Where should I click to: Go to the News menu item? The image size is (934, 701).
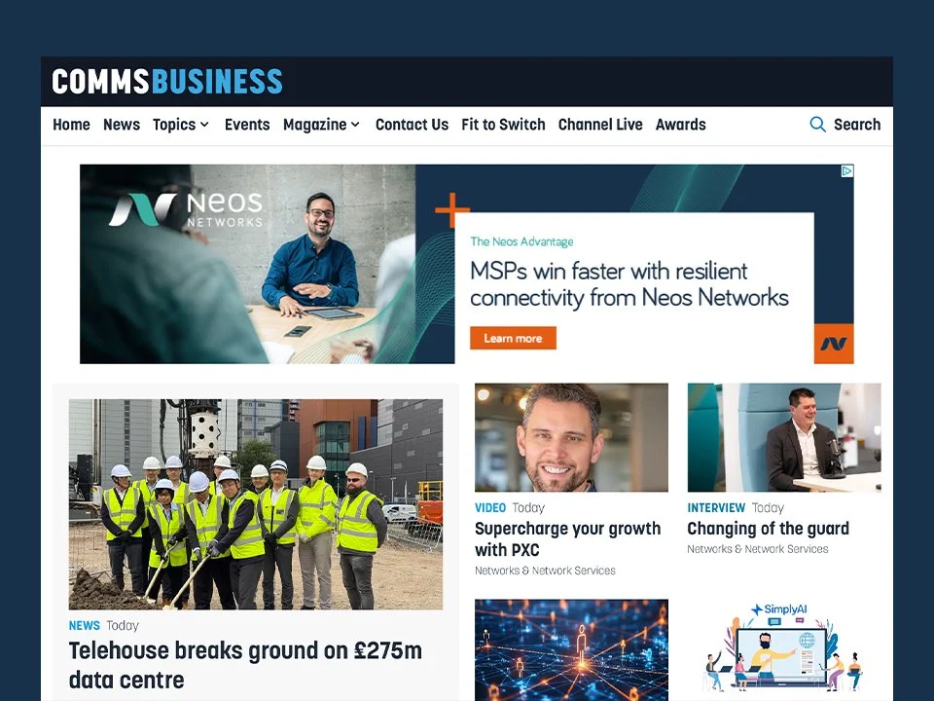click(x=122, y=125)
